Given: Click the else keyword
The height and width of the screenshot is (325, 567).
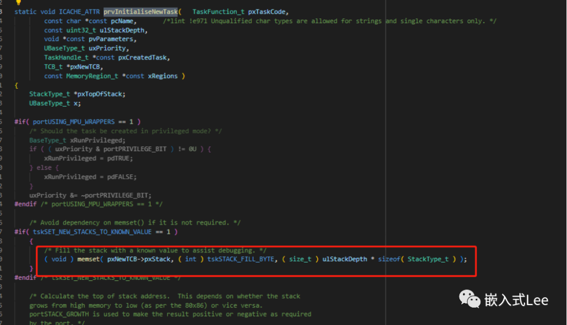Looking at the screenshot, I should click(44, 167).
